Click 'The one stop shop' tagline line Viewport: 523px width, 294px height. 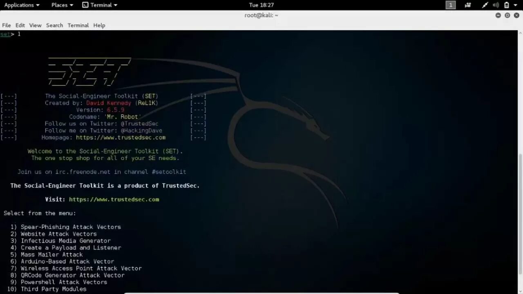tap(105, 158)
